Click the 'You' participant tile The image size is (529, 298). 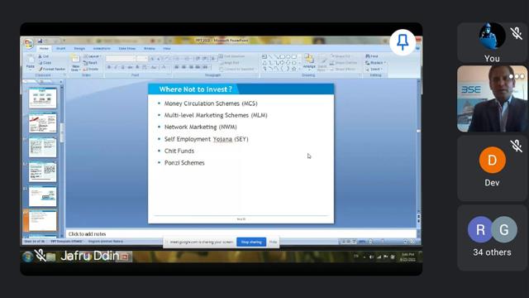tap(492, 43)
